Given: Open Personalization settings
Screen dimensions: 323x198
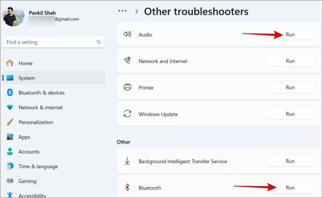Looking at the screenshot, I should (36, 122).
